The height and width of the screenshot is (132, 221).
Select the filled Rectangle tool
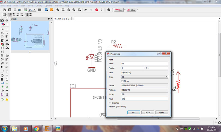(2, 79)
